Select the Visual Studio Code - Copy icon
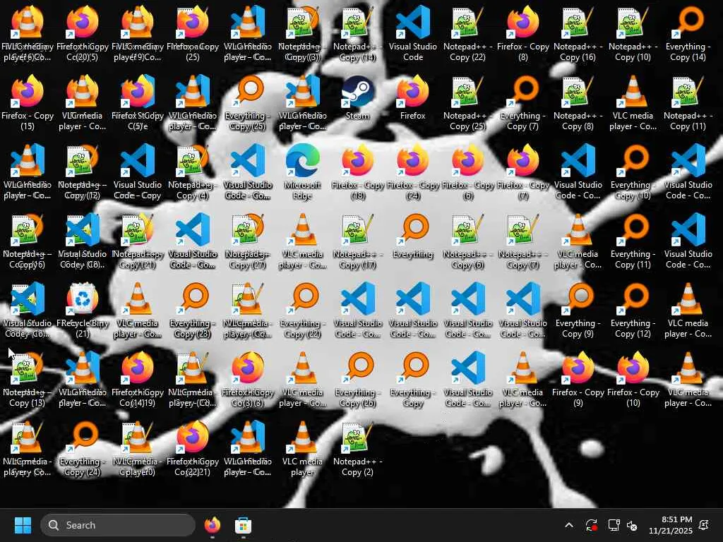The height and width of the screenshot is (542, 723). click(x=138, y=172)
